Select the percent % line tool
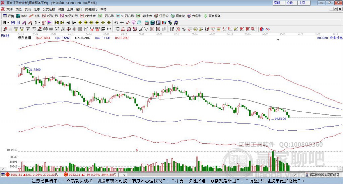Viewport: 343px width, 184px height. (184, 29)
